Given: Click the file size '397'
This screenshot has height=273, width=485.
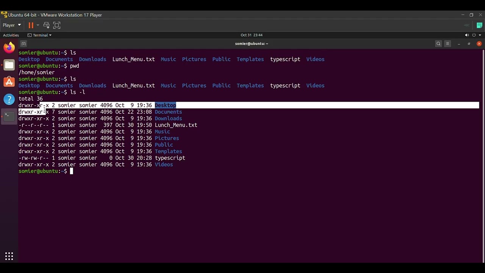Looking at the screenshot, I should (x=108, y=125).
